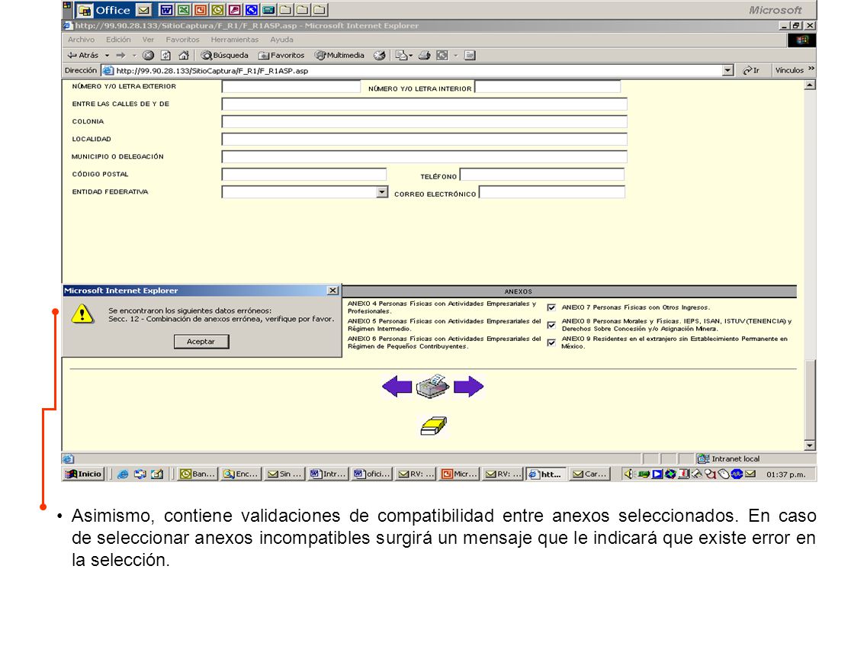Click the page scrollbar down arrow

810,445
